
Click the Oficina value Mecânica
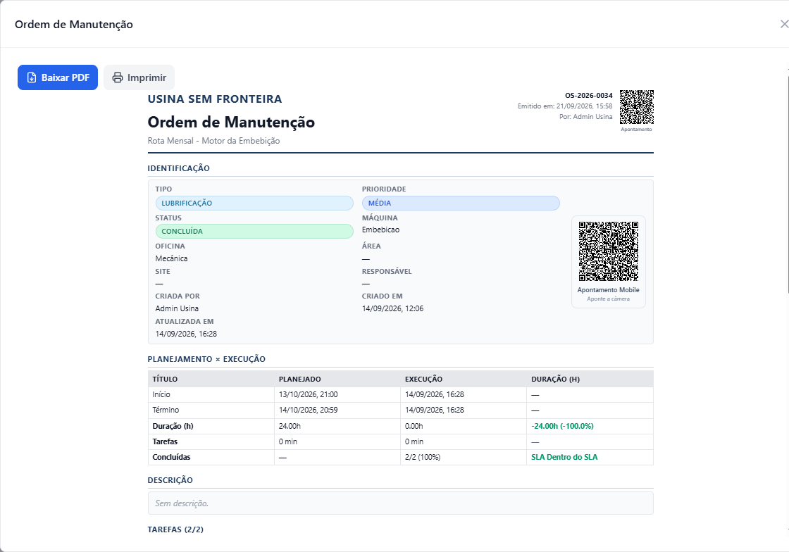pyautogui.click(x=171, y=258)
